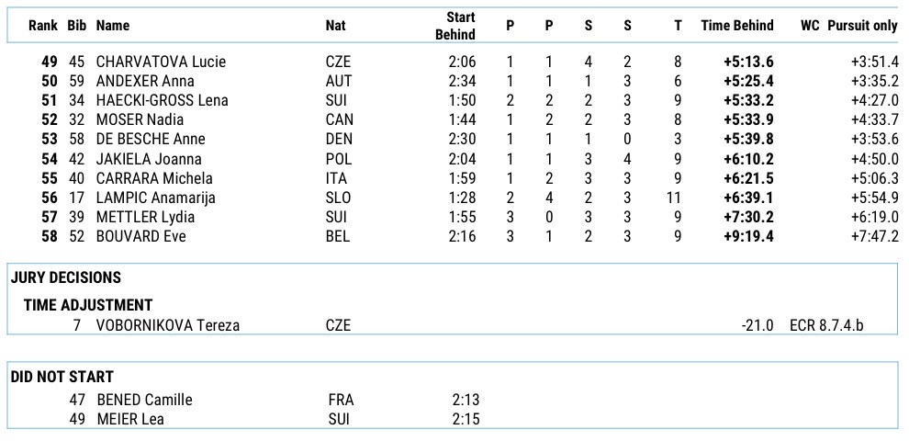Click the Rank column header
909x441 pixels.
coord(43,26)
